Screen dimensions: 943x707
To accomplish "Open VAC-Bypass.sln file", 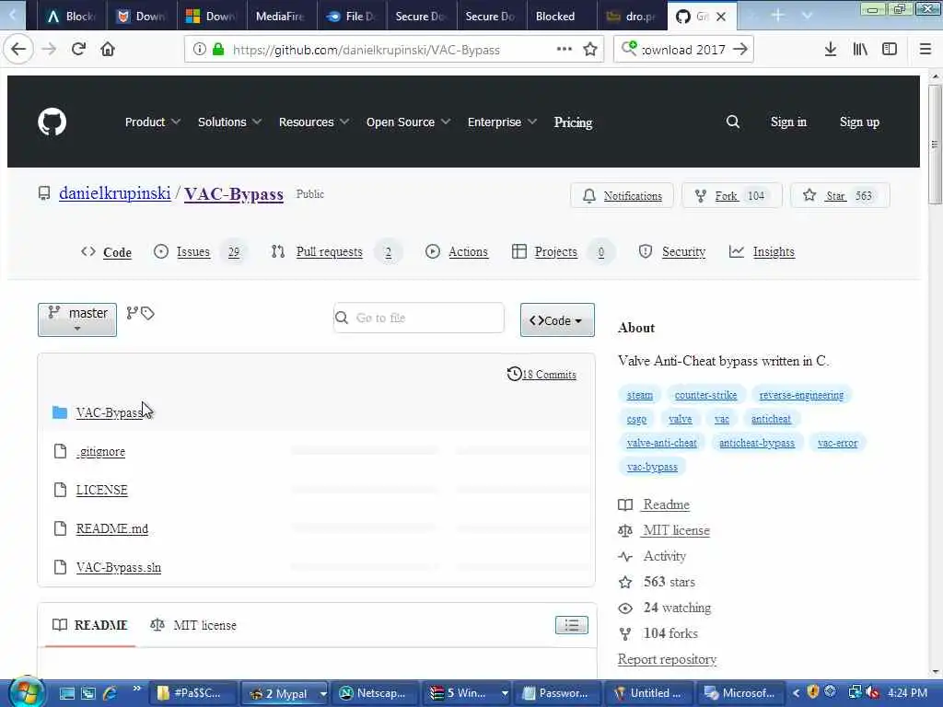I will coord(119,567).
